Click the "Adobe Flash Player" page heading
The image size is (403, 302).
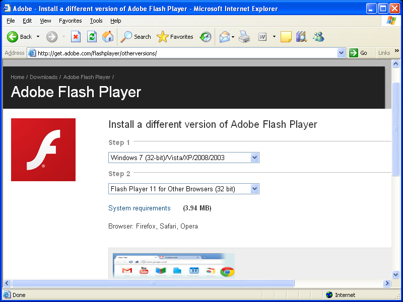(x=76, y=92)
